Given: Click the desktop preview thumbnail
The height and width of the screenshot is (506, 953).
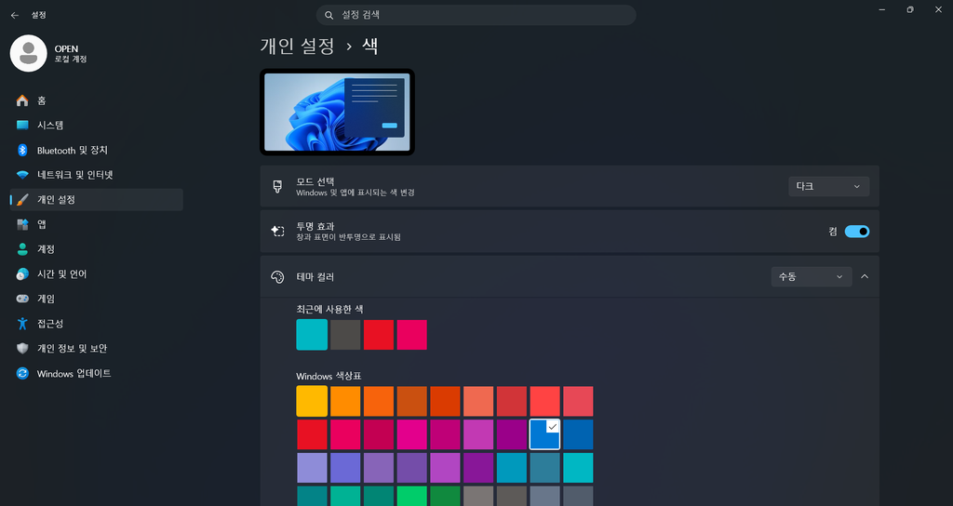Looking at the screenshot, I should (x=337, y=113).
